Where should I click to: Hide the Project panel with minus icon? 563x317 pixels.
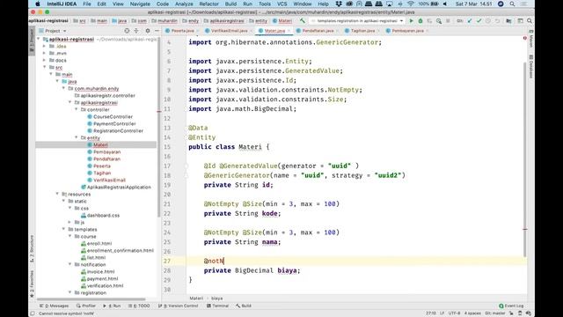[x=157, y=31]
